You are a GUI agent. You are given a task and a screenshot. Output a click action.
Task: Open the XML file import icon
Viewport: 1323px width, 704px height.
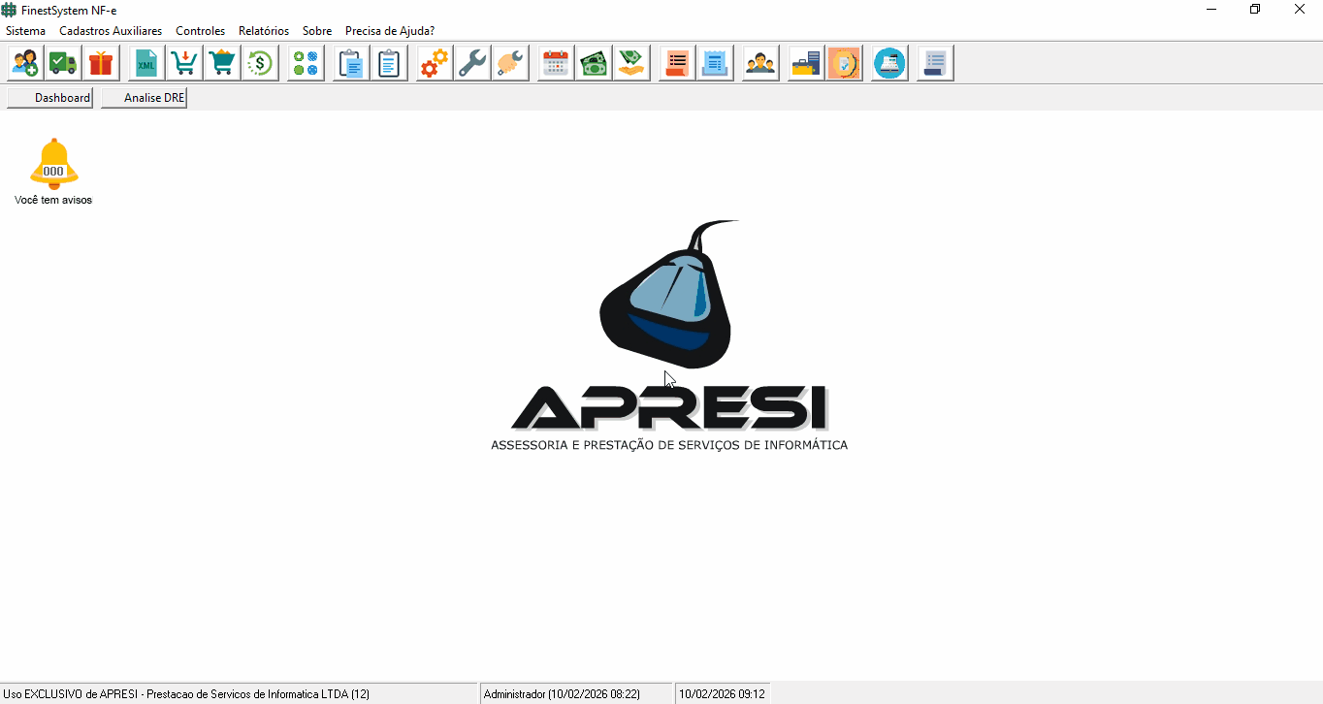(146, 64)
